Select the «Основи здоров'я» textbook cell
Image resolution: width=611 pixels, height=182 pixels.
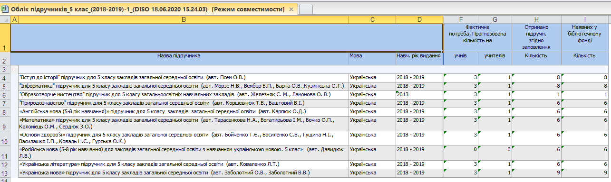coord(183,138)
